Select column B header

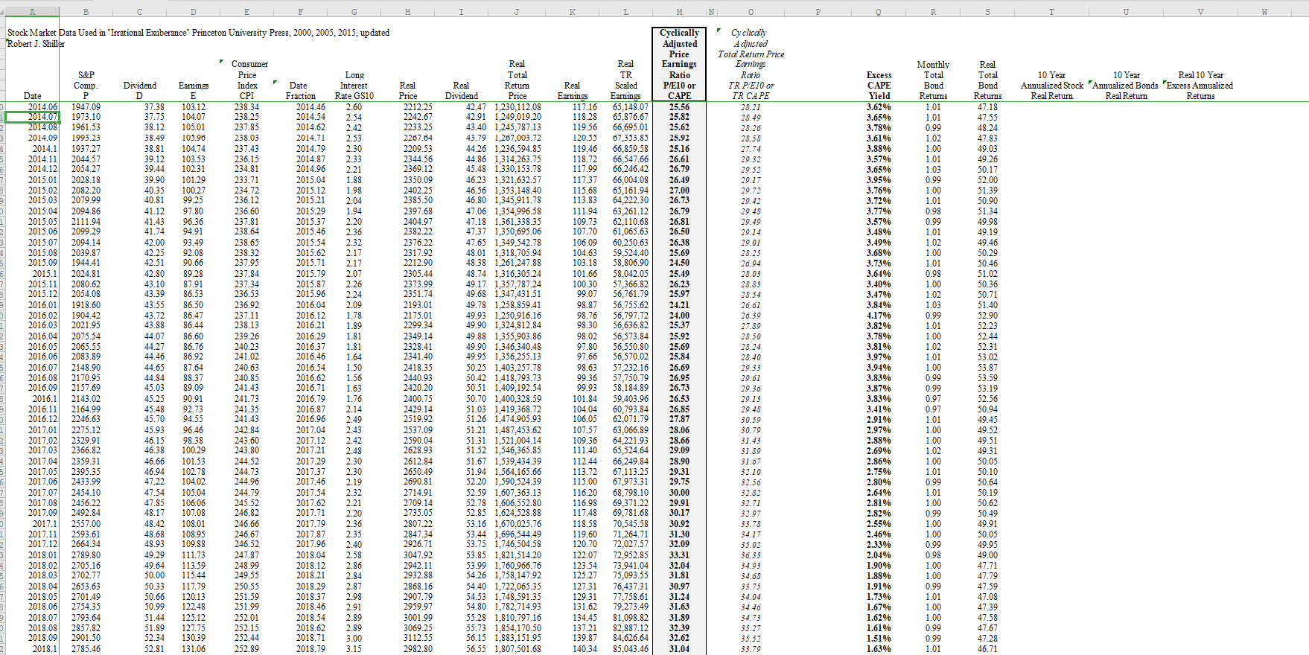click(86, 11)
